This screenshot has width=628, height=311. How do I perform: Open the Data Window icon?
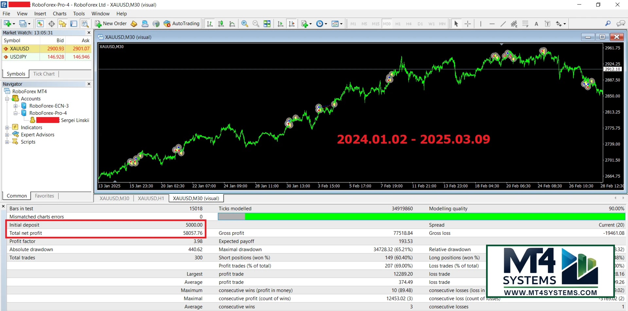tap(51, 24)
